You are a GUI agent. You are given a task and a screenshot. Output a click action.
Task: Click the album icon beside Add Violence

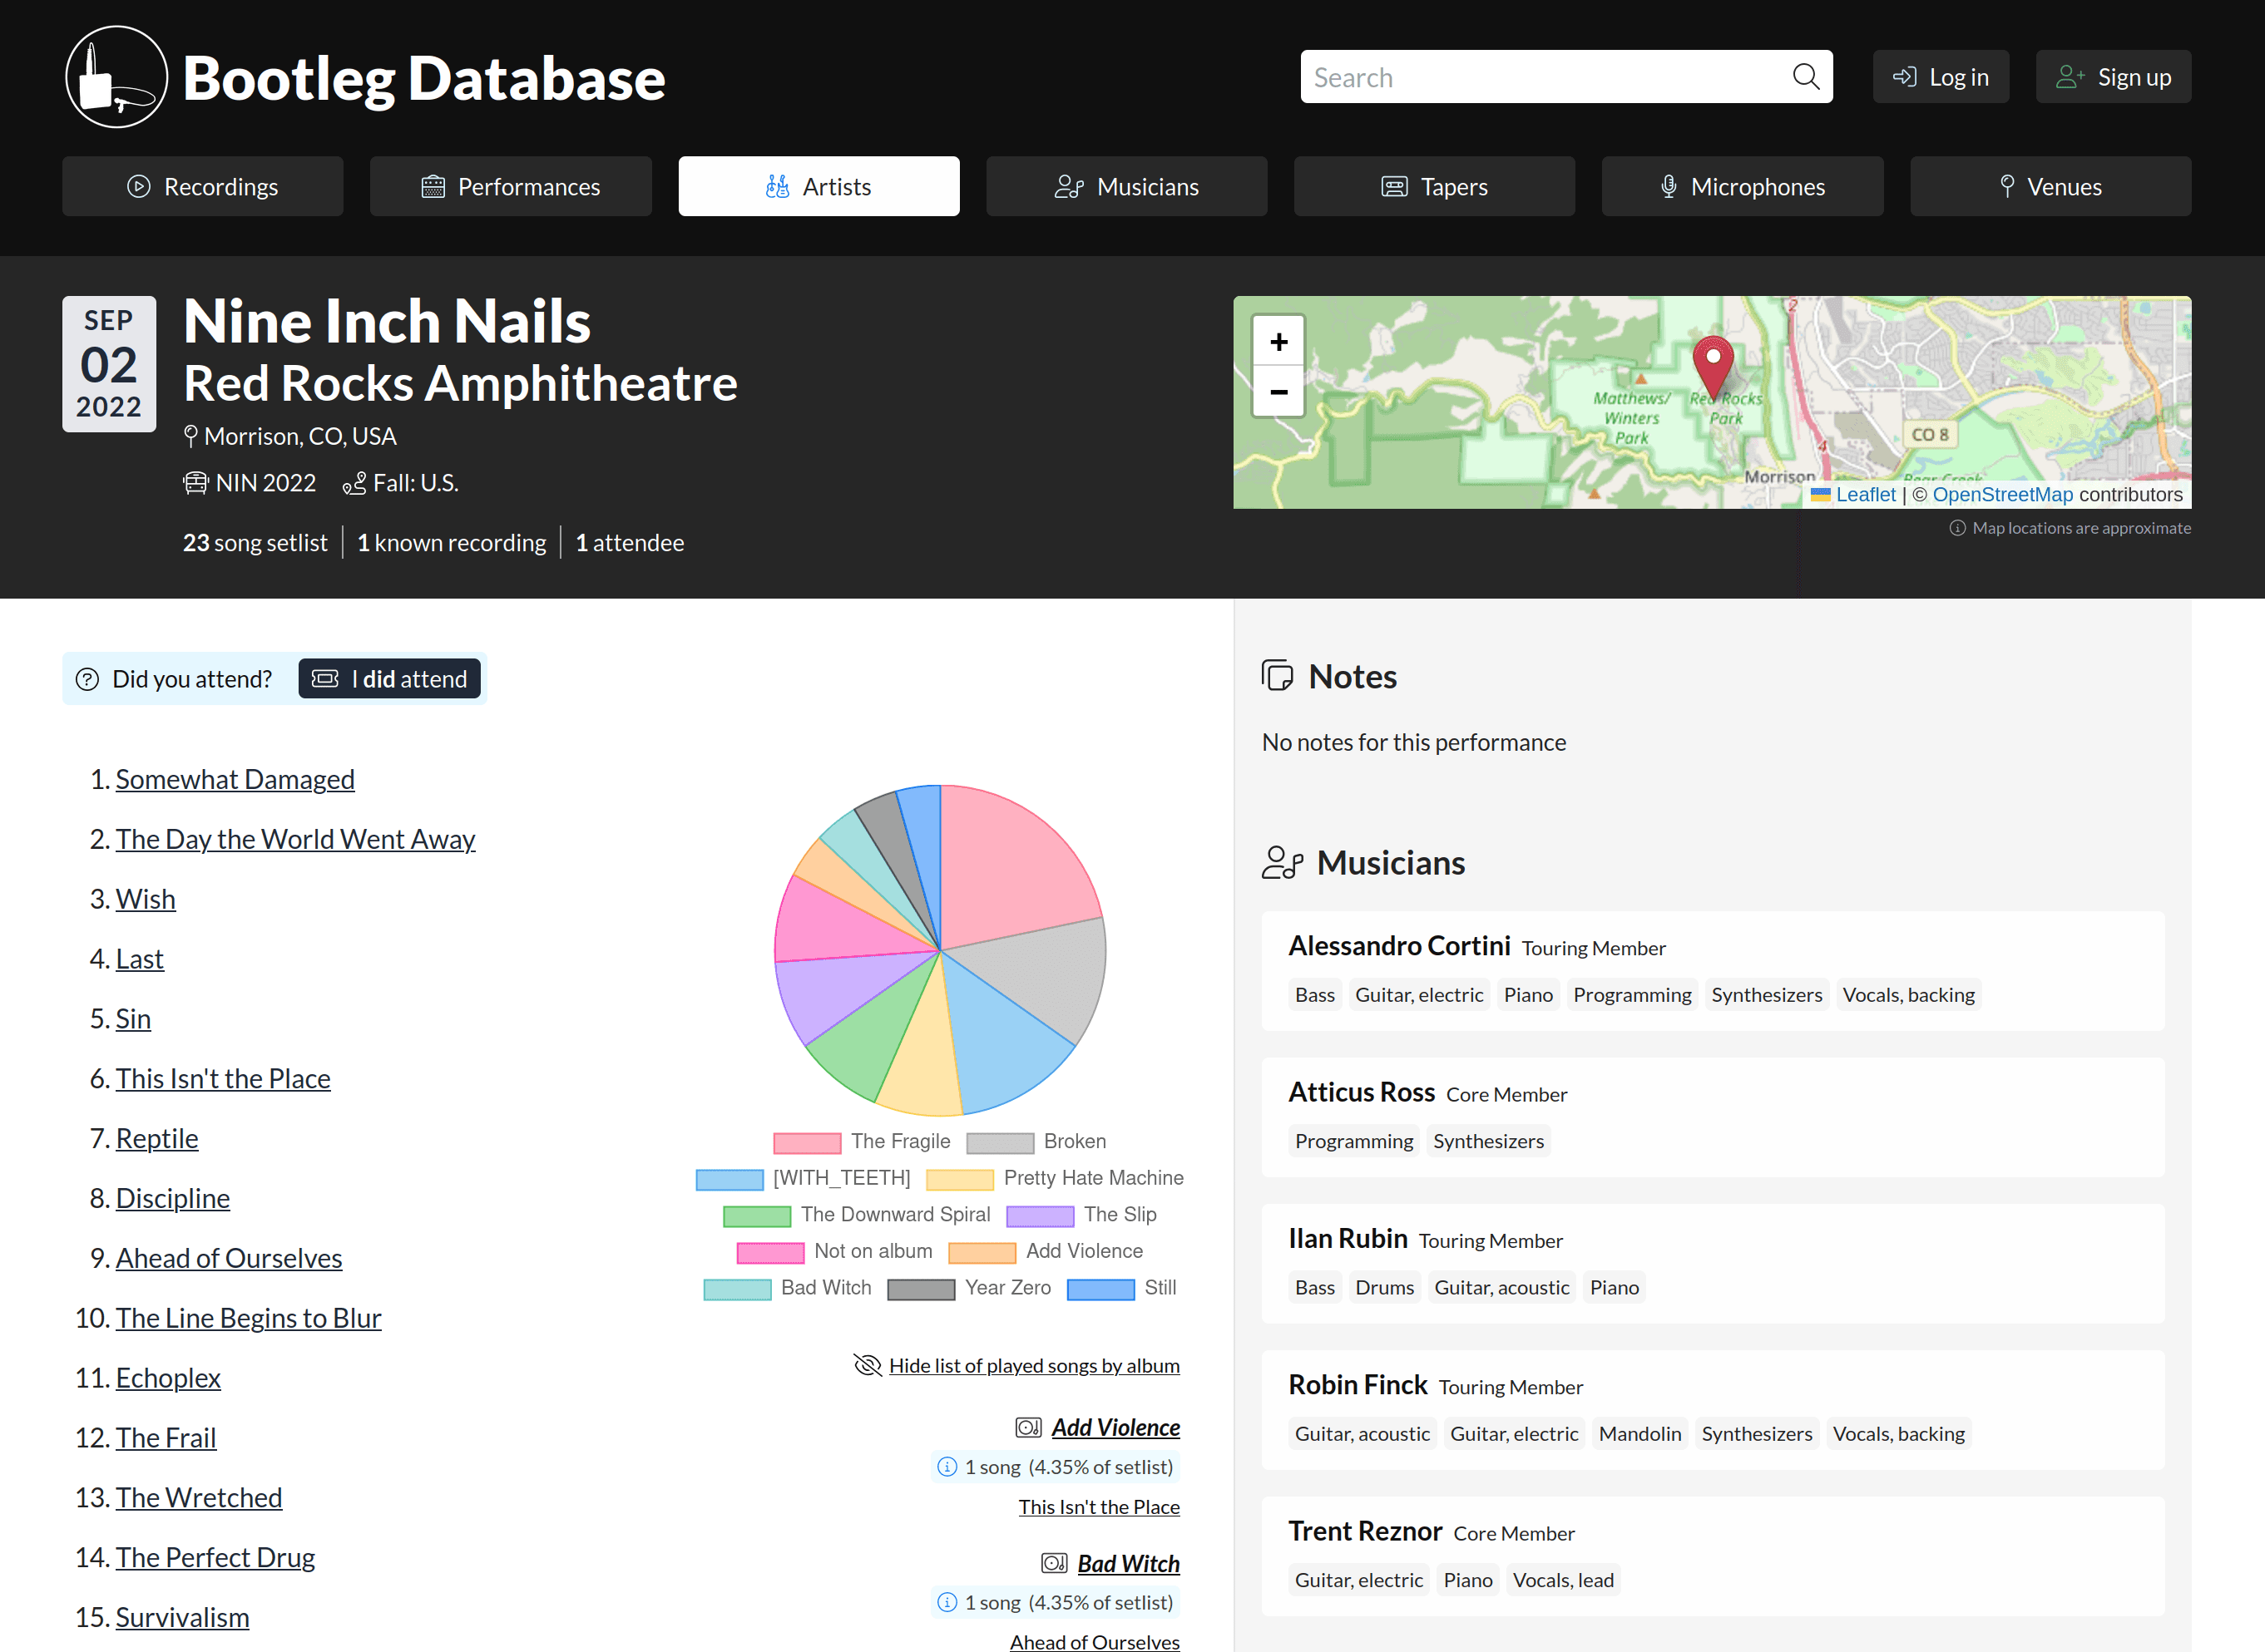(x=1028, y=1427)
